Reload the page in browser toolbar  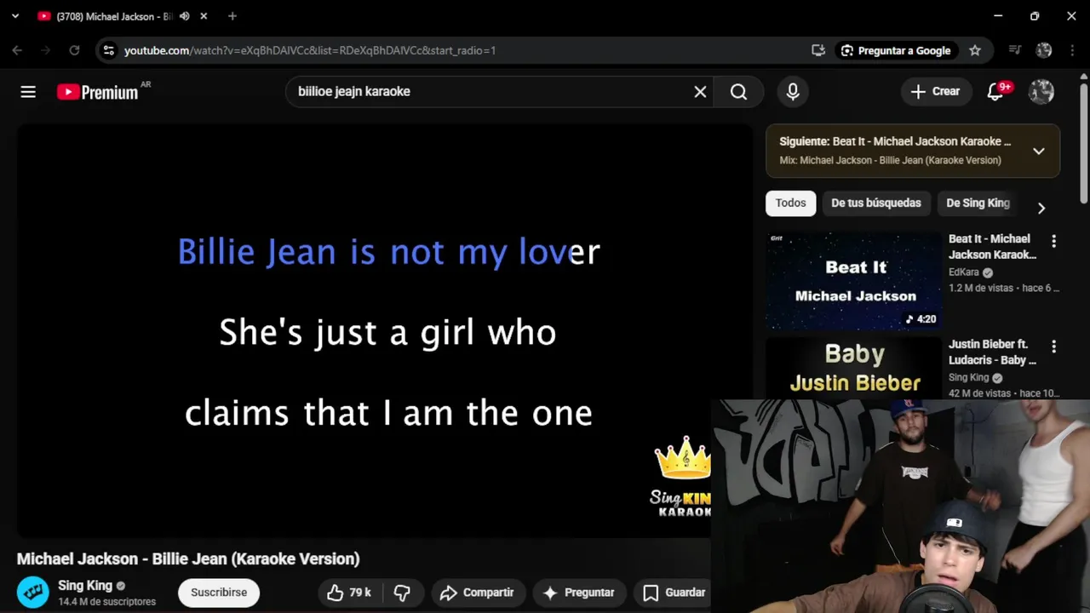point(74,50)
